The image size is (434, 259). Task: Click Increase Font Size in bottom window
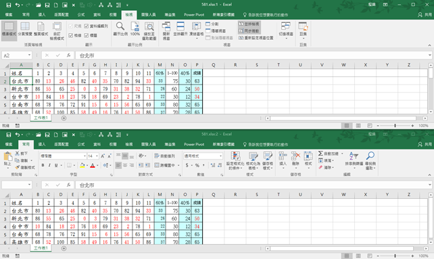(x=103, y=156)
